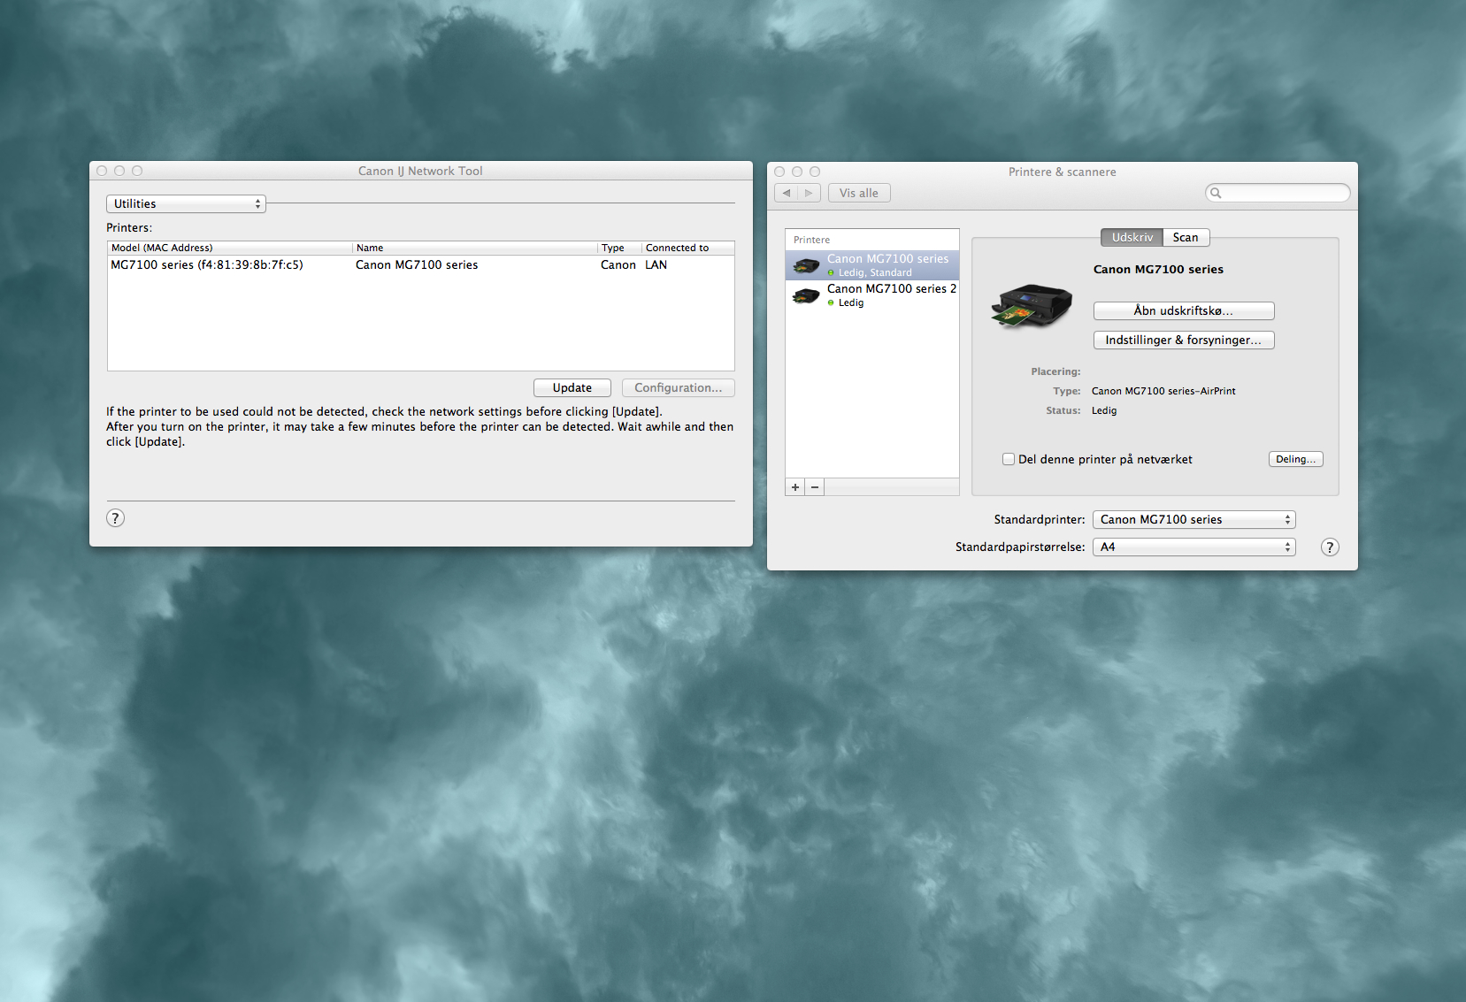Click Indstillinger & forsyninger
The image size is (1466, 1002).
point(1183,340)
